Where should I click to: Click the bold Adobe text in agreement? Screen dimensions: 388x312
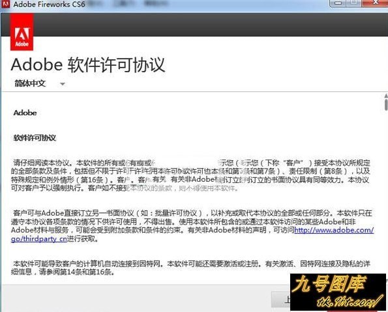(25, 113)
